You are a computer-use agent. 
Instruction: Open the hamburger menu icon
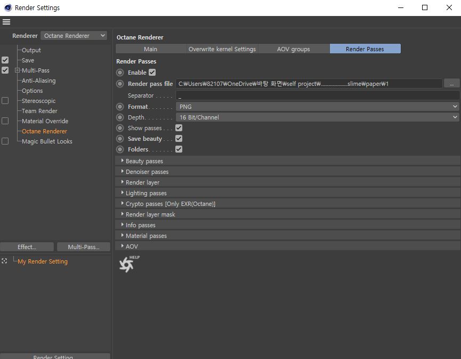coord(6,22)
